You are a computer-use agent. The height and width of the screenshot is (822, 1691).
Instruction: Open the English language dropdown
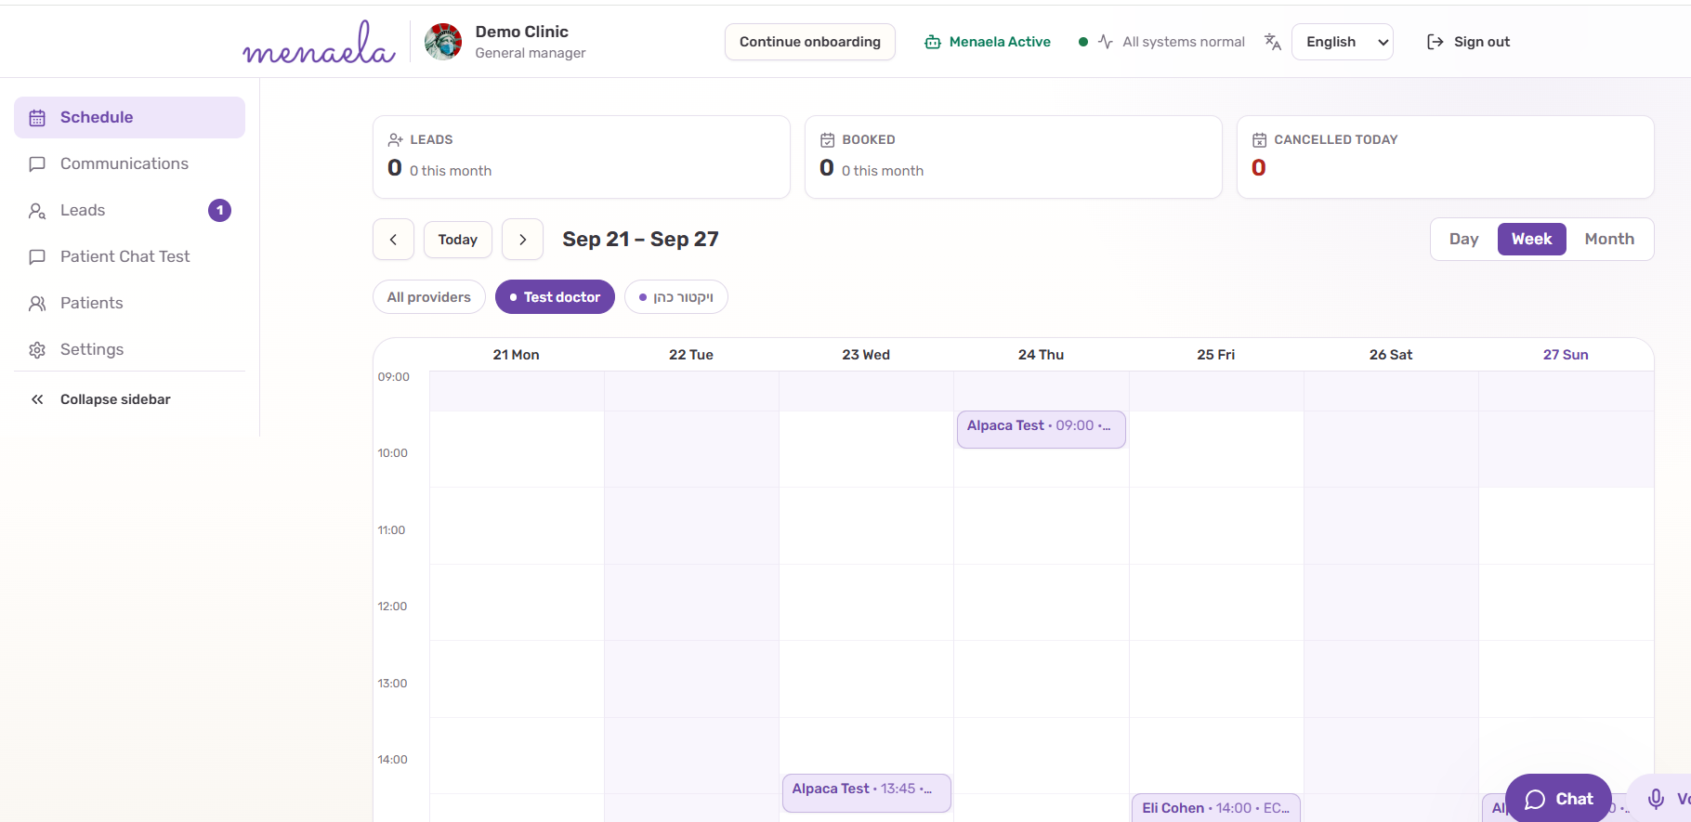[1342, 42]
